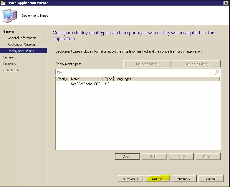Select the Completion step in sidebar

(x=11, y=70)
